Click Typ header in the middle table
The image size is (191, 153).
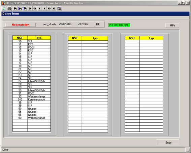pos(95,38)
